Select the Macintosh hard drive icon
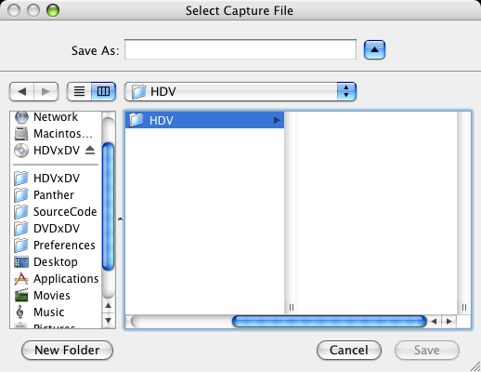Viewport: 481px width, 372px height. (x=21, y=134)
